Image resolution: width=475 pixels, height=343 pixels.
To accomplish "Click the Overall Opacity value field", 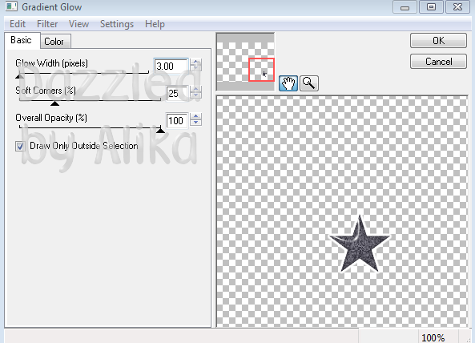I will click(x=176, y=120).
